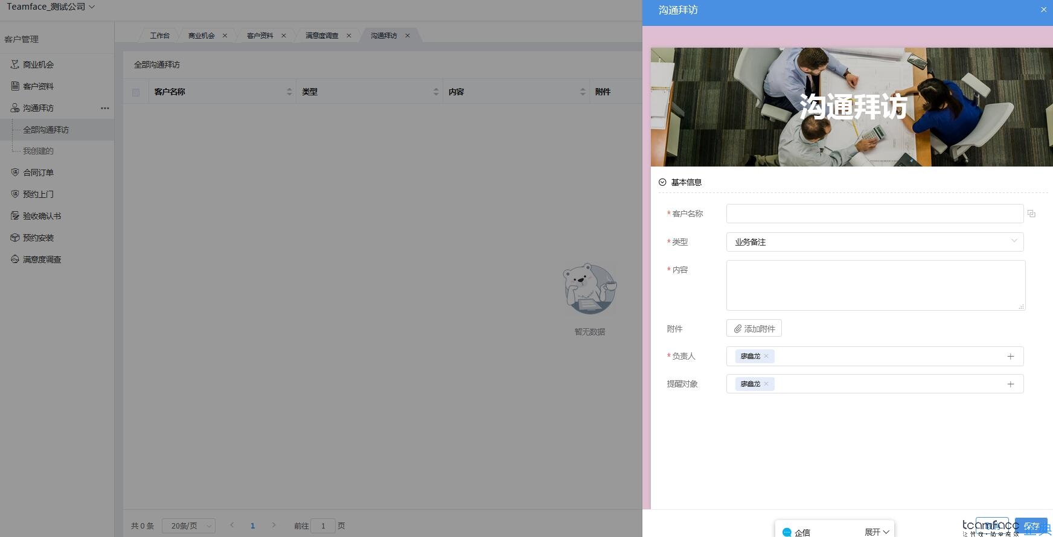Collapse the 基本信息 section
This screenshot has width=1053, height=537.
[x=662, y=182]
